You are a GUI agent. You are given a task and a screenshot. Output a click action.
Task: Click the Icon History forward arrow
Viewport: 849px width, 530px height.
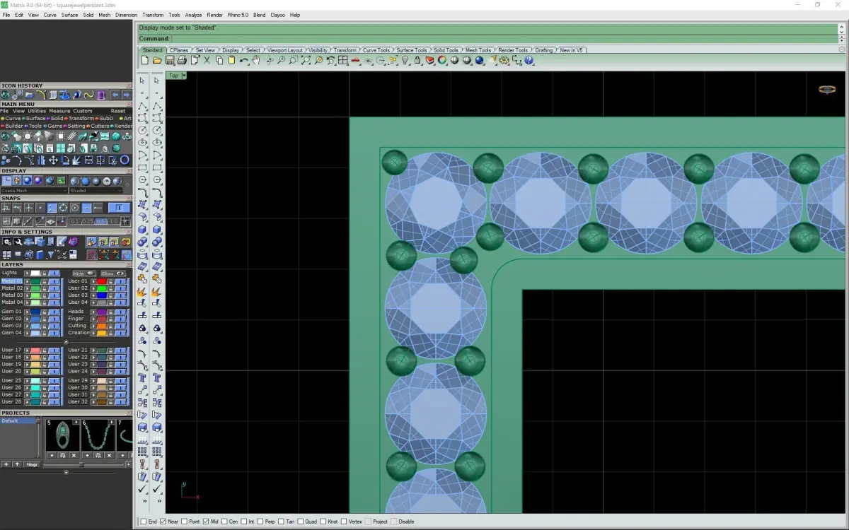click(x=126, y=95)
